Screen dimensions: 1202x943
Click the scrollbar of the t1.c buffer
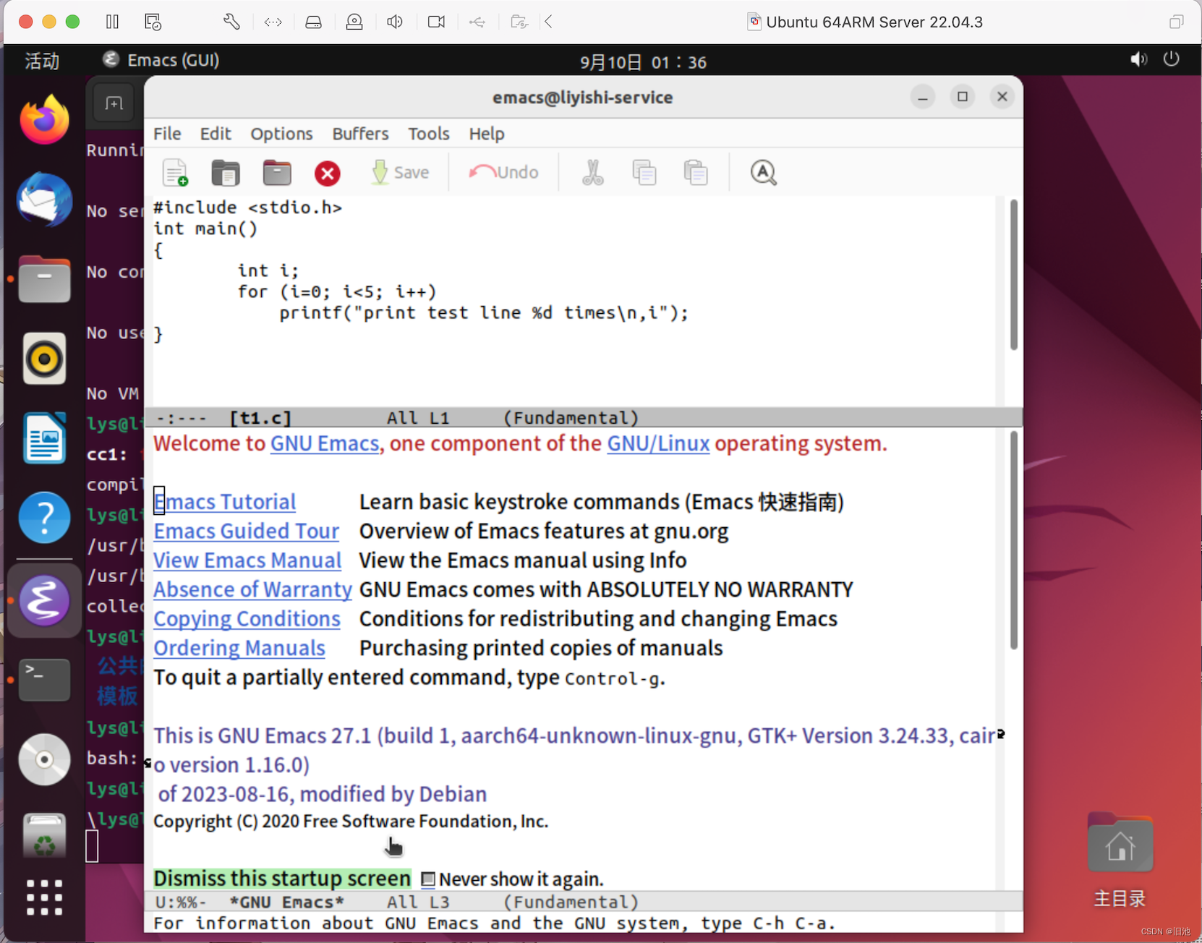[1013, 275]
